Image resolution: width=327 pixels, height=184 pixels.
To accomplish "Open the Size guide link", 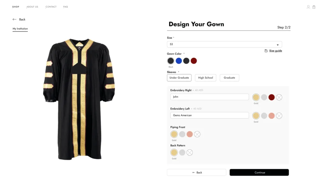I will click(275, 51).
